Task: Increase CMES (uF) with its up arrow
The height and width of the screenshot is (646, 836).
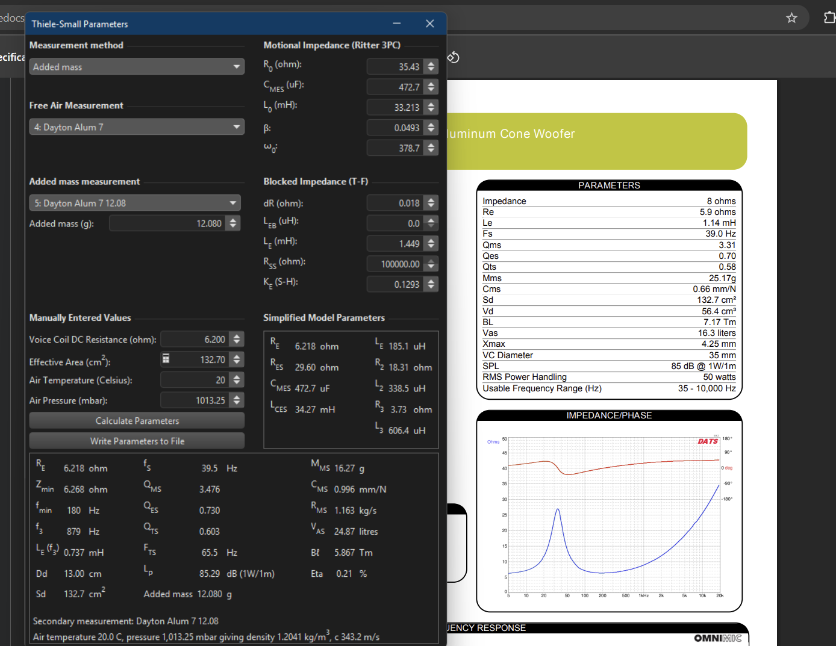Action: 431,84
